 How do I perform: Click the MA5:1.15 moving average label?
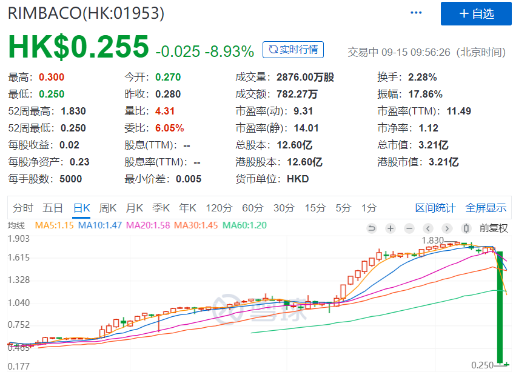pos(55,225)
